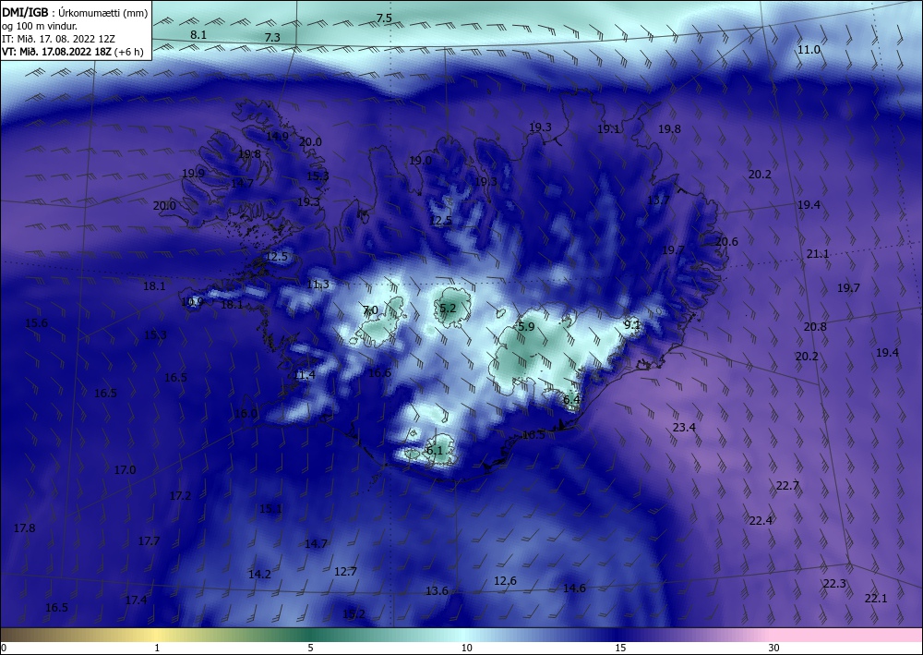This screenshot has height=655, width=923.
Task: Click the value 13.6 on the map
Action: [437, 591]
